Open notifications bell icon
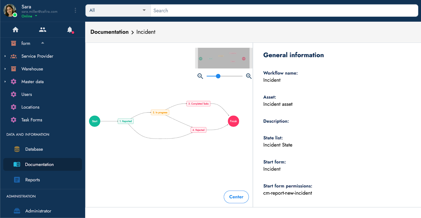The image size is (421, 218). 70,30
